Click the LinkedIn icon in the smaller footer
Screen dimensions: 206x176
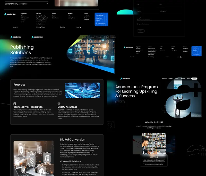click(x=181, y=57)
